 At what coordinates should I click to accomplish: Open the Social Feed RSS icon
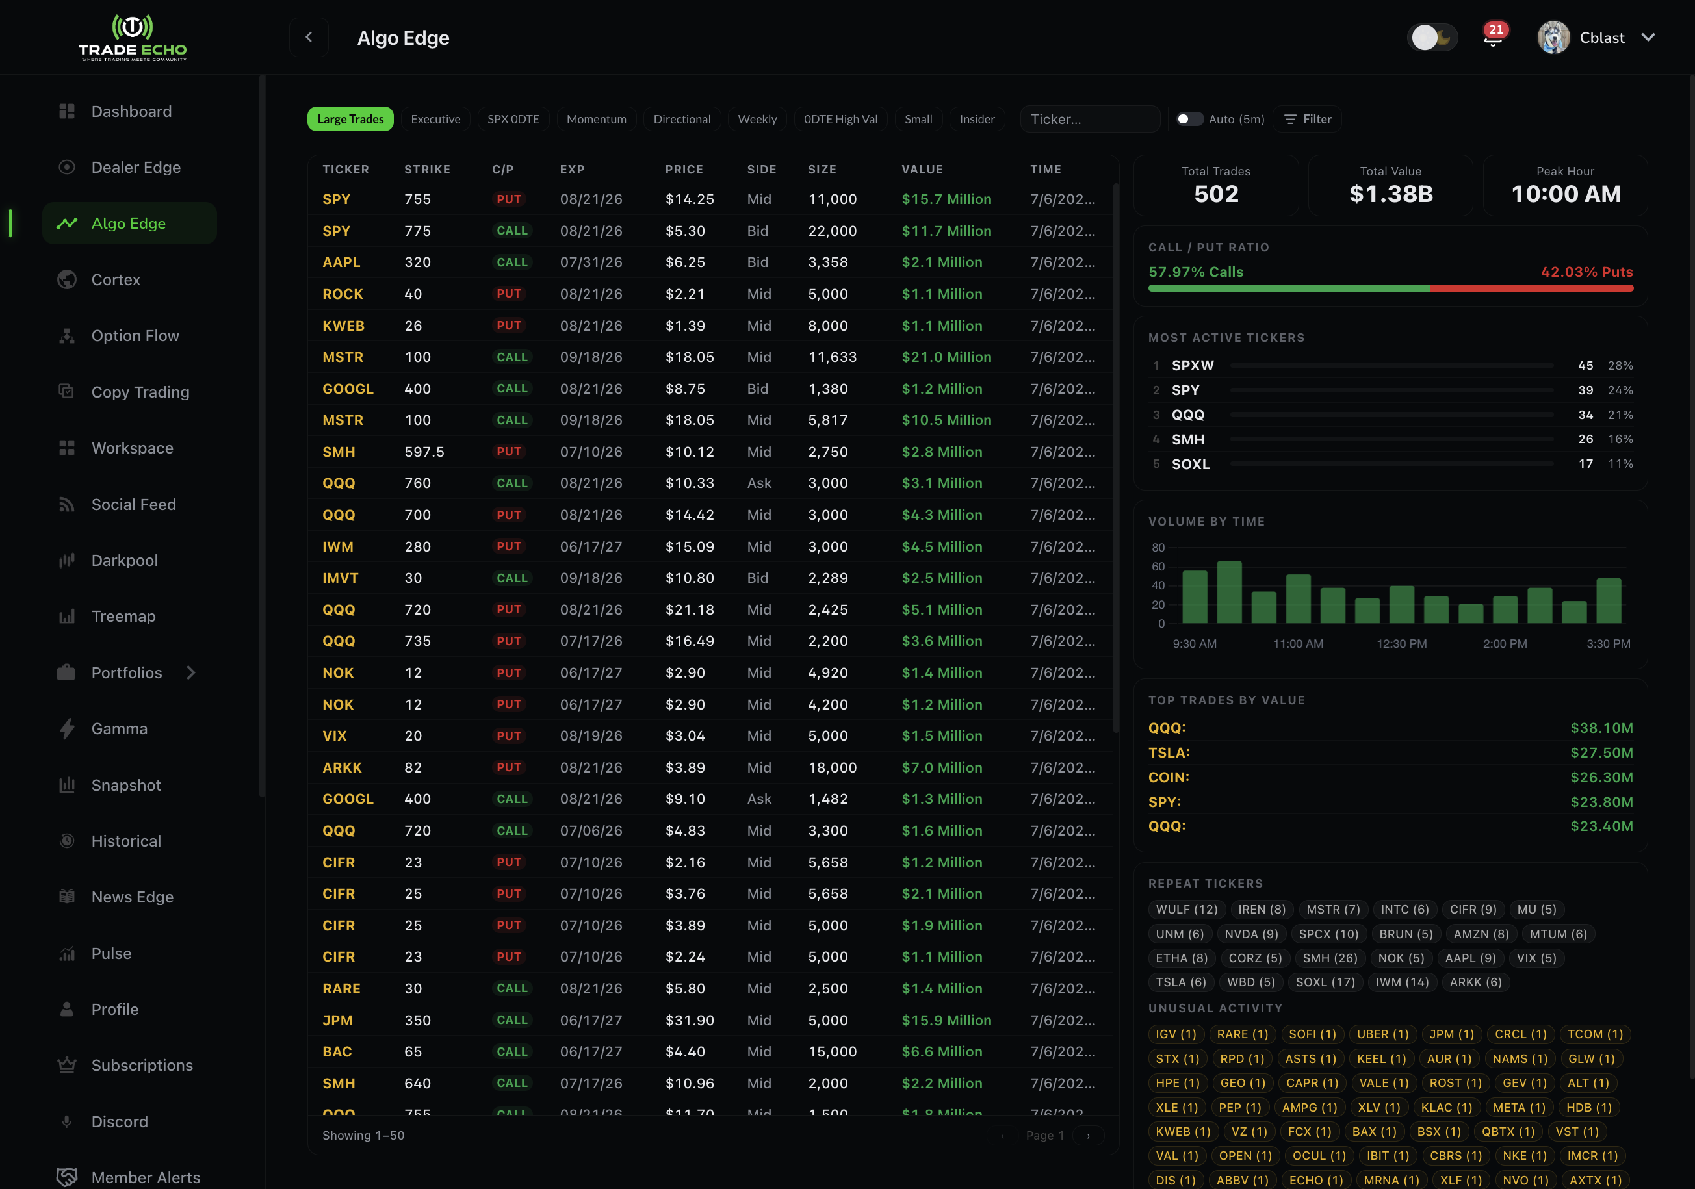(x=66, y=504)
